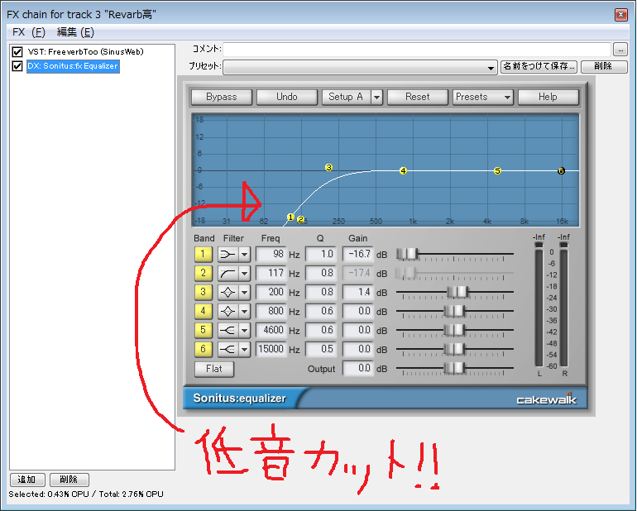Click 削除 button next to preset save
The height and width of the screenshot is (511, 637).
(x=604, y=66)
